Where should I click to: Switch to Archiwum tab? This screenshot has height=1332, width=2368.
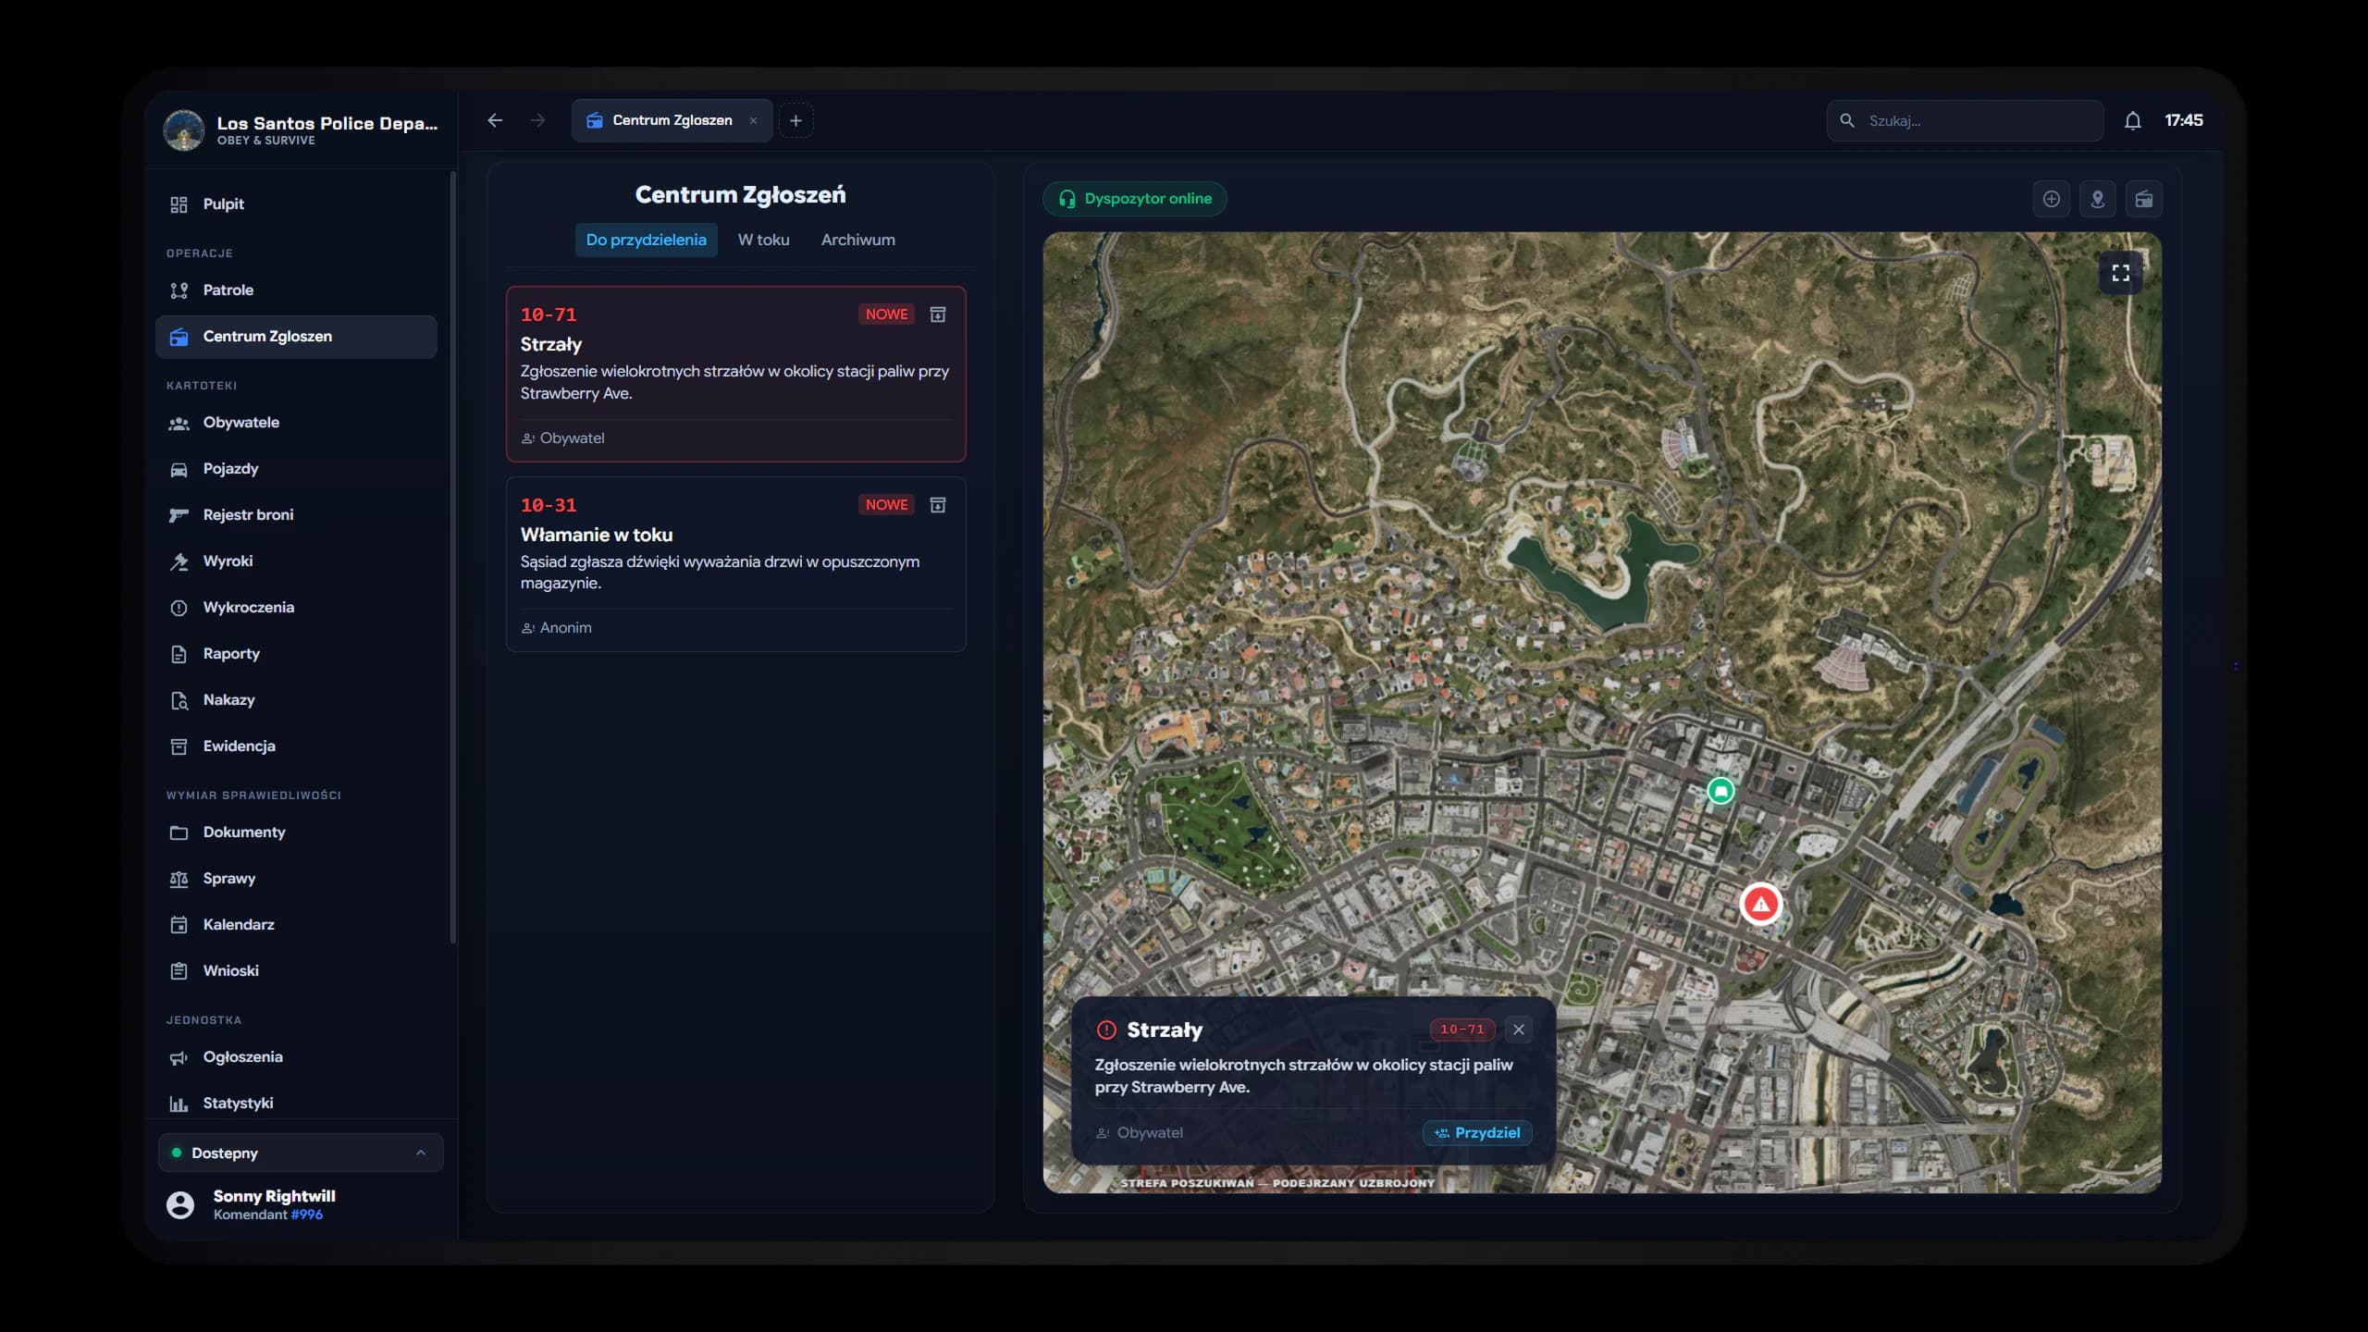point(857,240)
